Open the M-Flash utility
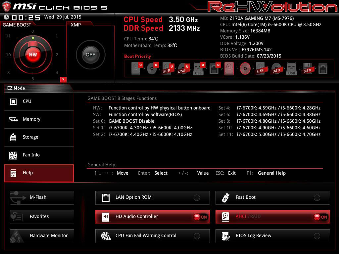 point(42,197)
